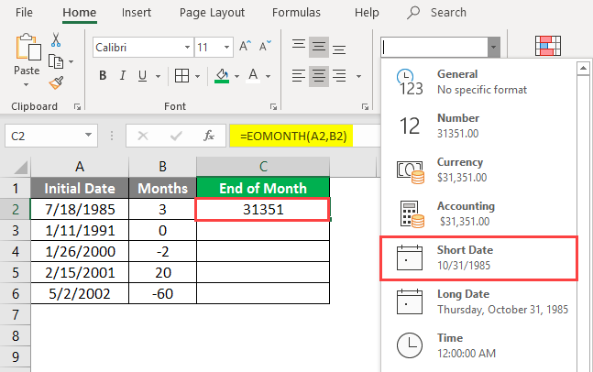Toggle Bold formatting

[x=103, y=76]
